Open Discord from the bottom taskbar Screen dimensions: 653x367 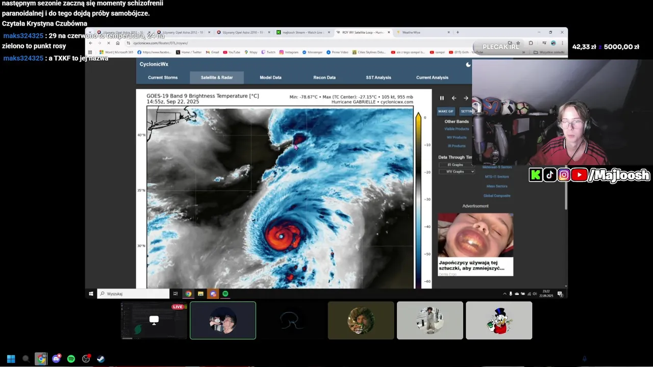pyautogui.click(x=56, y=359)
